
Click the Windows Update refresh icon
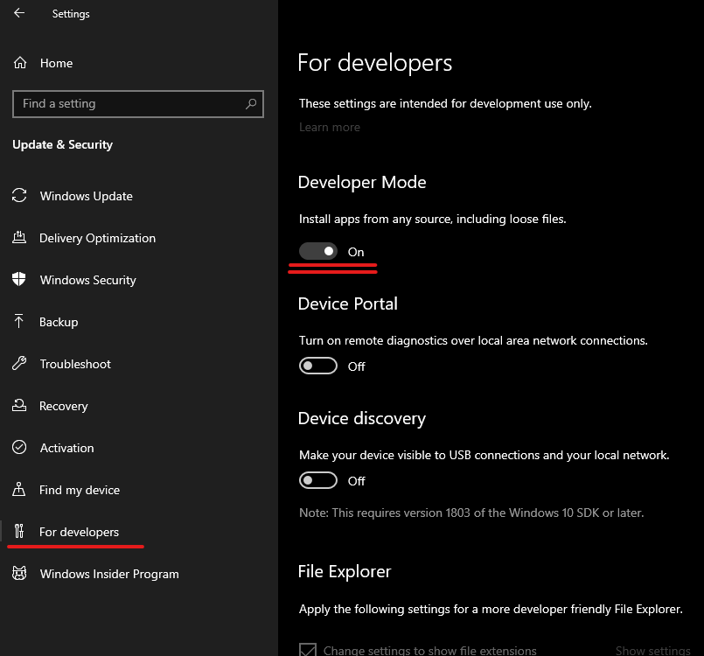click(x=19, y=195)
